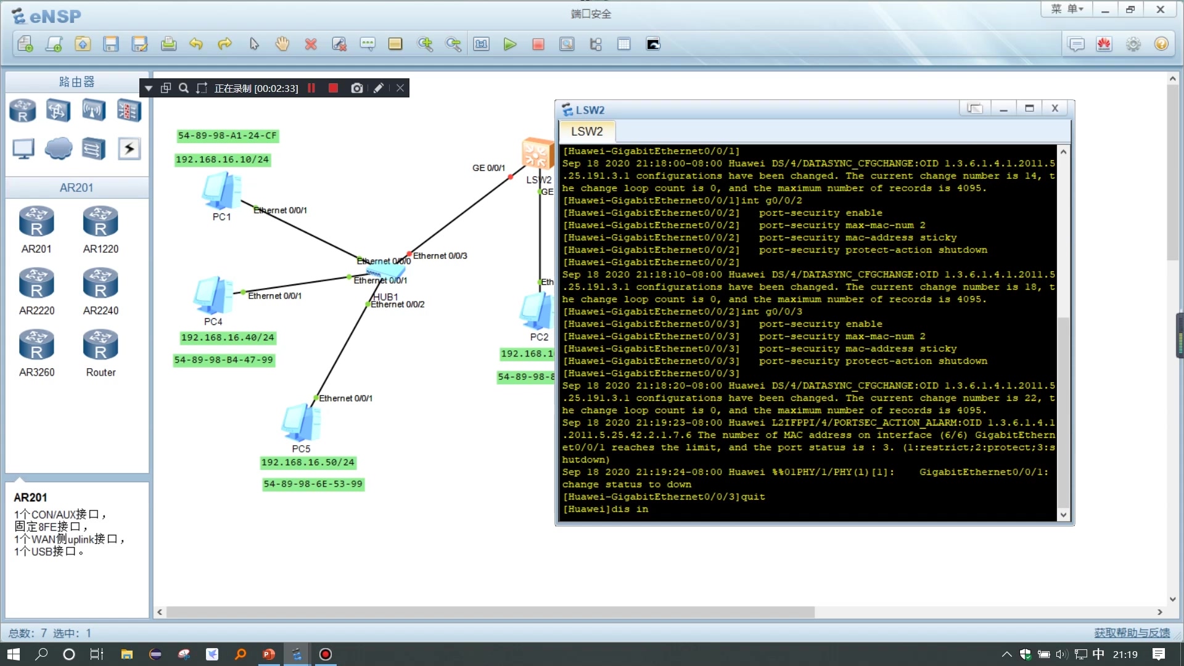Select the hand drag tool
The width and height of the screenshot is (1184, 666).
[282, 44]
